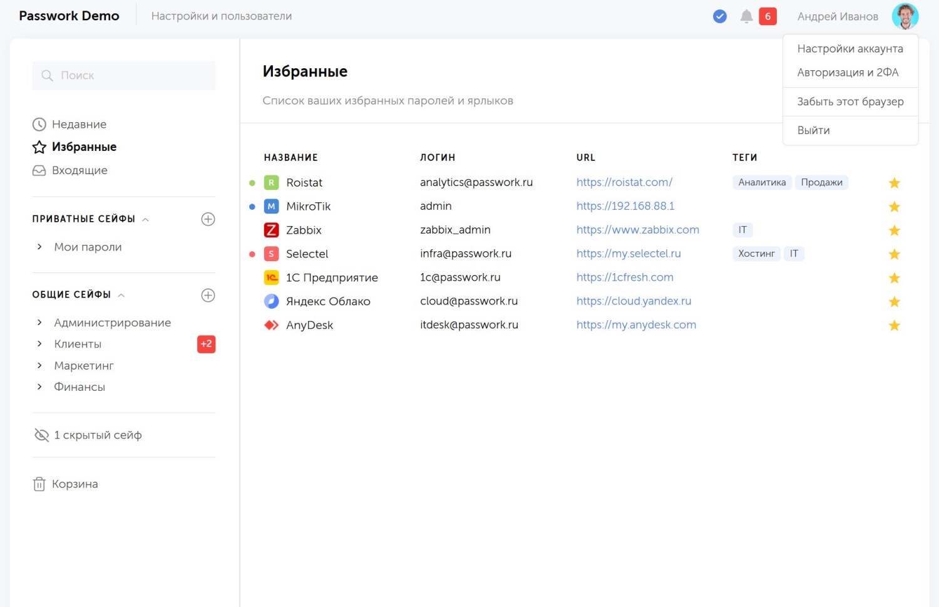This screenshot has width=939, height=607.
Task: Click the notification bell icon
Action: click(x=746, y=16)
